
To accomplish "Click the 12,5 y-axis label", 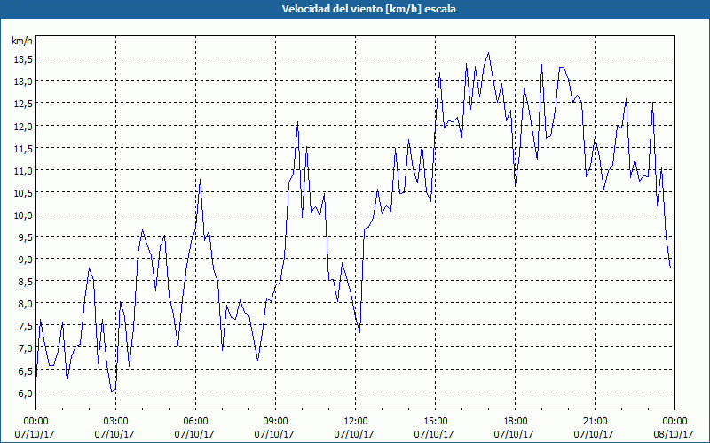I will click(x=24, y=104).
